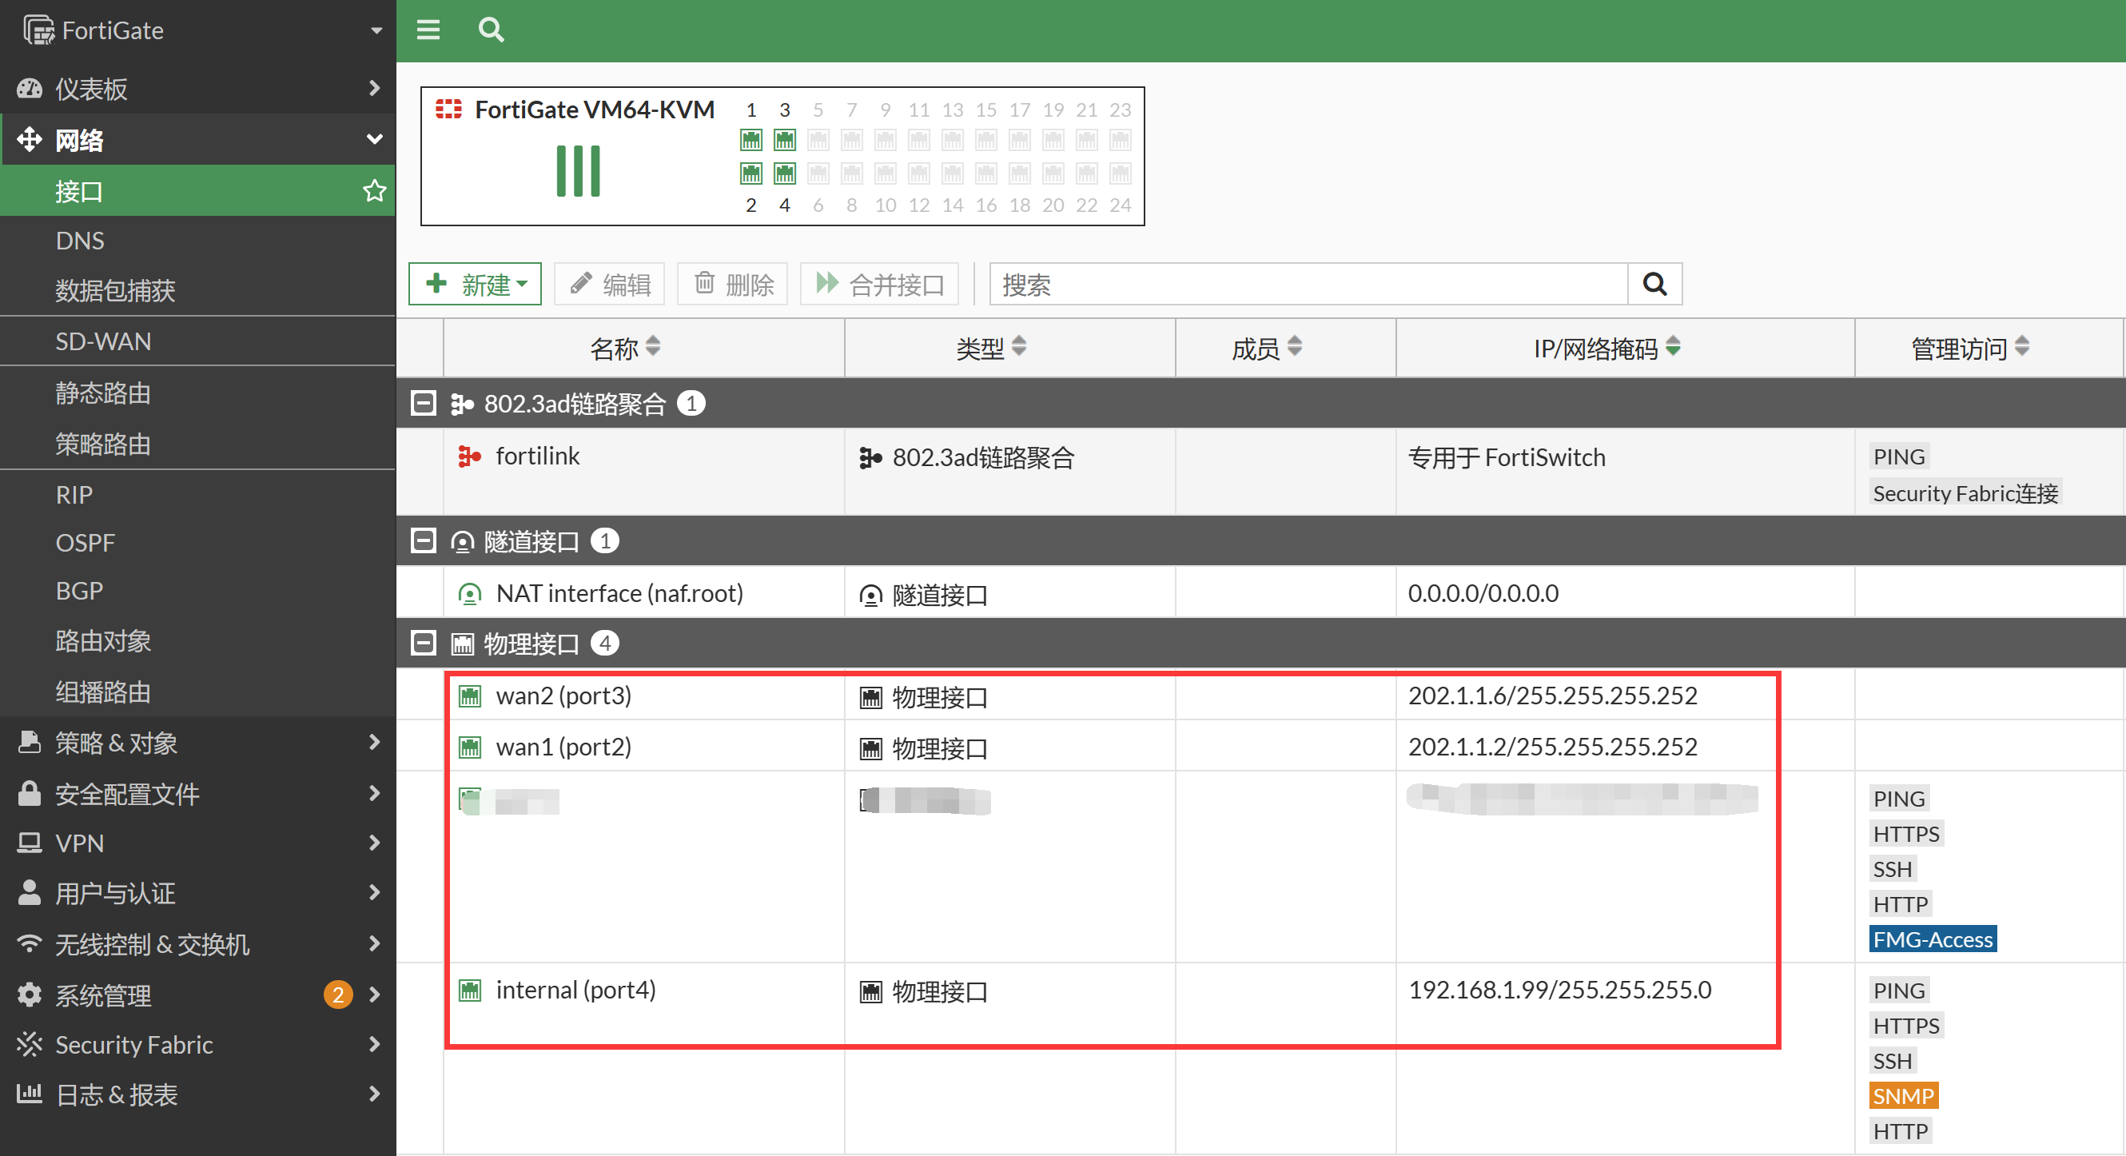The image size is (2126, 1156).
Task: Collapse the 802.3ad链路聚合 group
Action: point(424,404)
